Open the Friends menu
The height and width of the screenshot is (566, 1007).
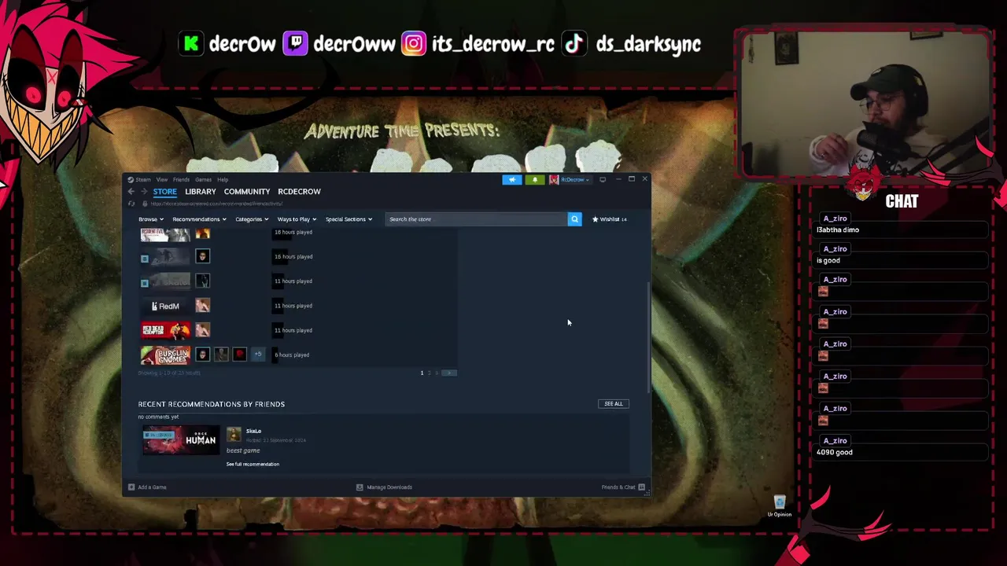point(181,179)
